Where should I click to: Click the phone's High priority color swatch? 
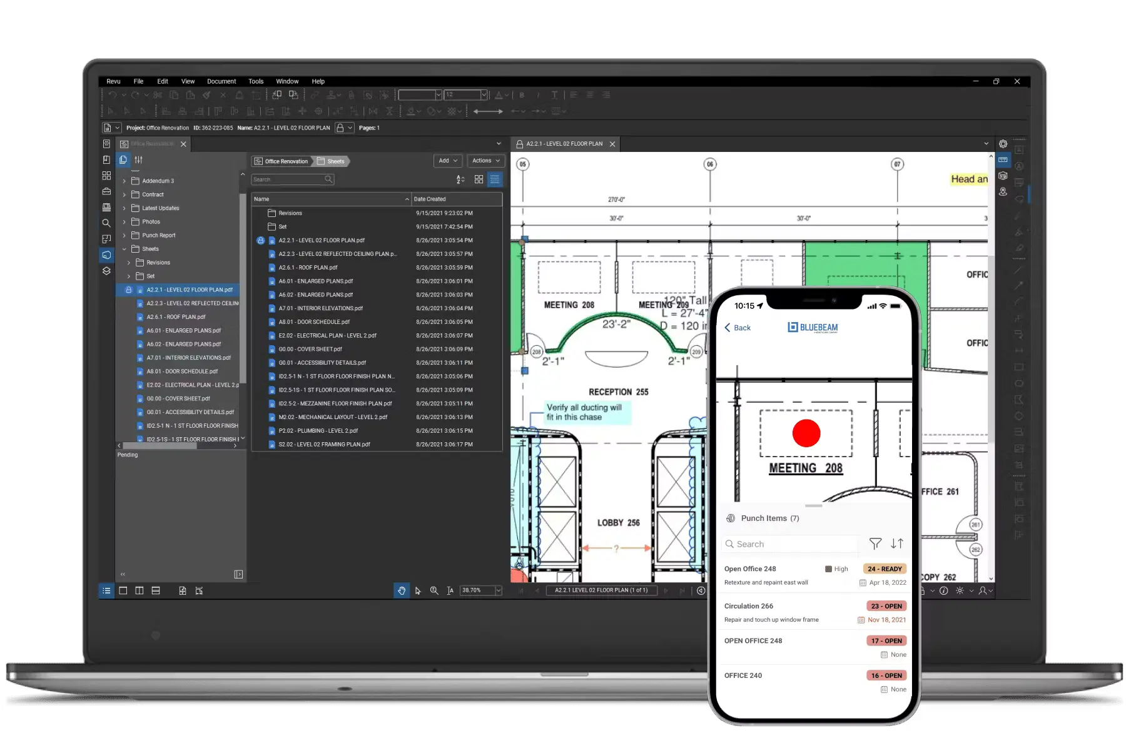[828, 569]
